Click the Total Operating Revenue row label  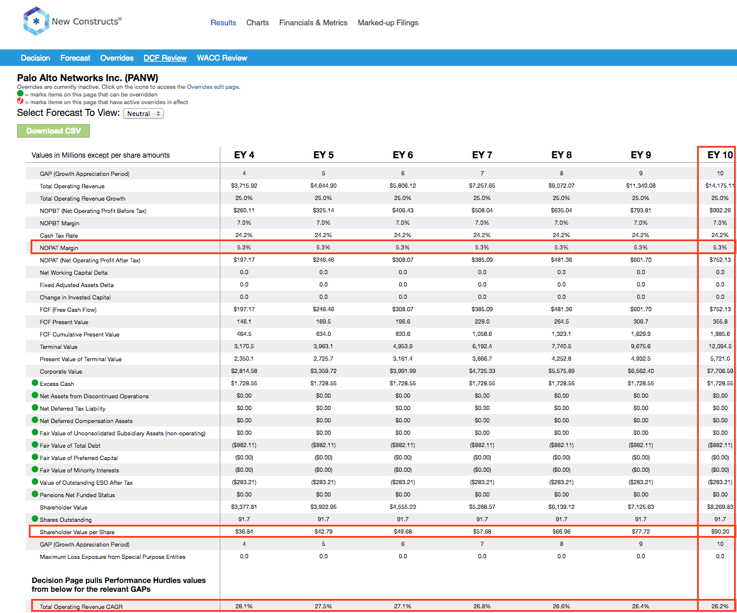pyautogui.click(x=72, y=186)
